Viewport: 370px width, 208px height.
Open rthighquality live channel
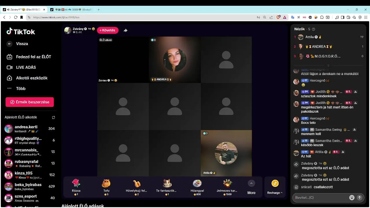pos(29,140)
